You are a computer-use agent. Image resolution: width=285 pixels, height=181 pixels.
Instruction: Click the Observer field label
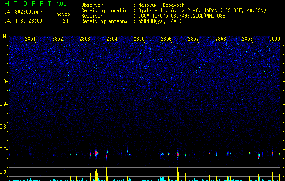tap(92, 5)
